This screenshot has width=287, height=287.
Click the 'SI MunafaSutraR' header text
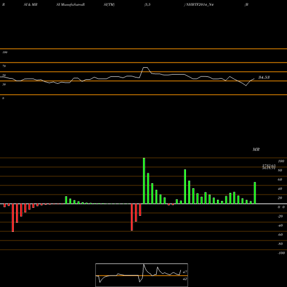71,5
